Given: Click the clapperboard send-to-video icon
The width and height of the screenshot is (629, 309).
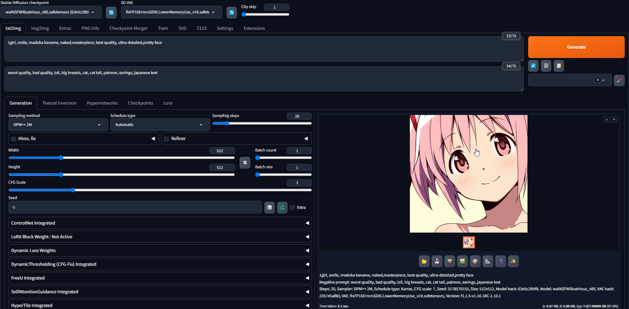Looking at the screenshot, I should [501, 261].
